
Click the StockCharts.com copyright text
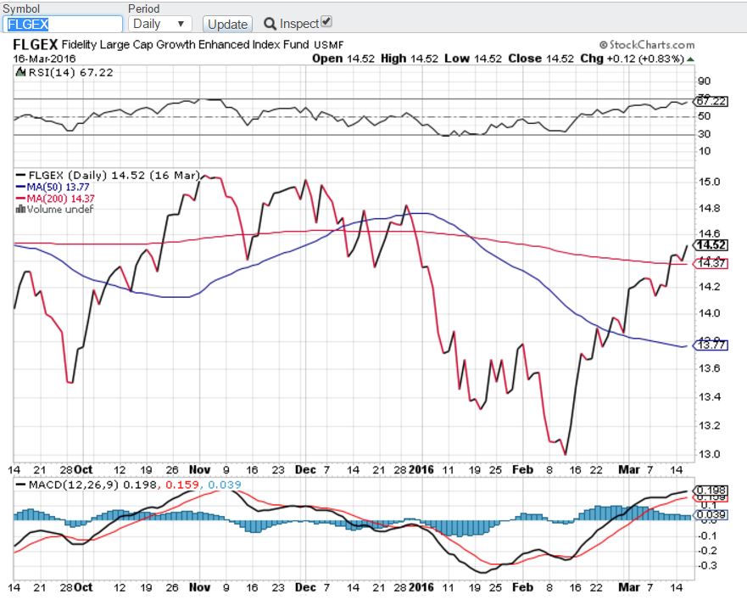click(647, 45)
